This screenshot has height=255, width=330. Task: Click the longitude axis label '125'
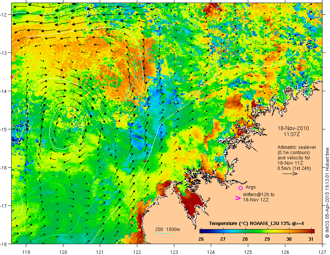pyautogui.click(x=248, y=252)
